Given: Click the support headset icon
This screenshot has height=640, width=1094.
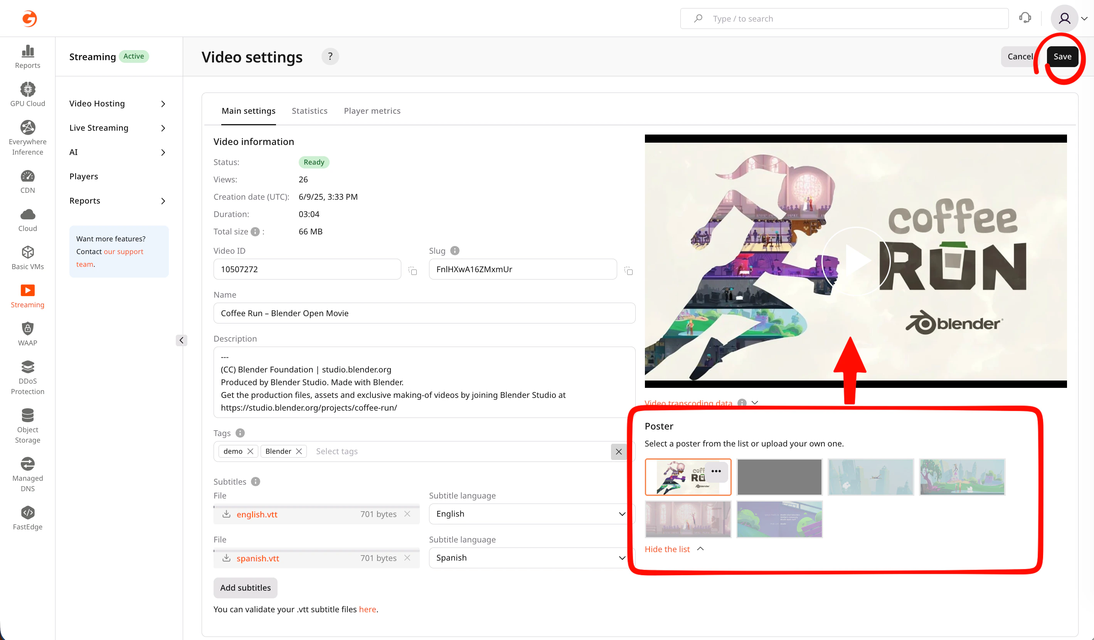Looking at the screenshot, I should (1025, 18).
